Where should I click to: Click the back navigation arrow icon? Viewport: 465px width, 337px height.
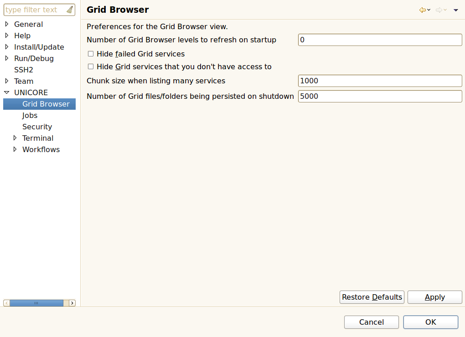tap(423, 10)
